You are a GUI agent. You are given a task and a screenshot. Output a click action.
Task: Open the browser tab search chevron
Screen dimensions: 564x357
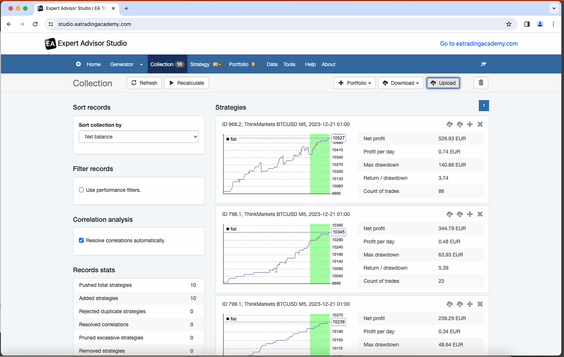click(554, 8)
